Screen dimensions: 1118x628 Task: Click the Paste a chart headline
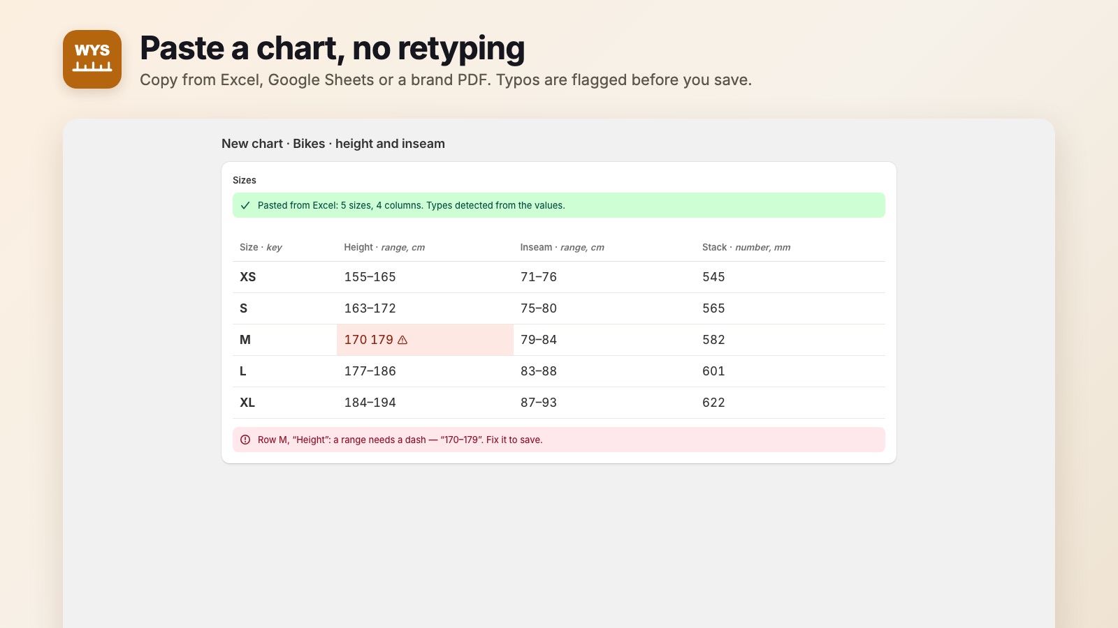click(x=332, y=48)
